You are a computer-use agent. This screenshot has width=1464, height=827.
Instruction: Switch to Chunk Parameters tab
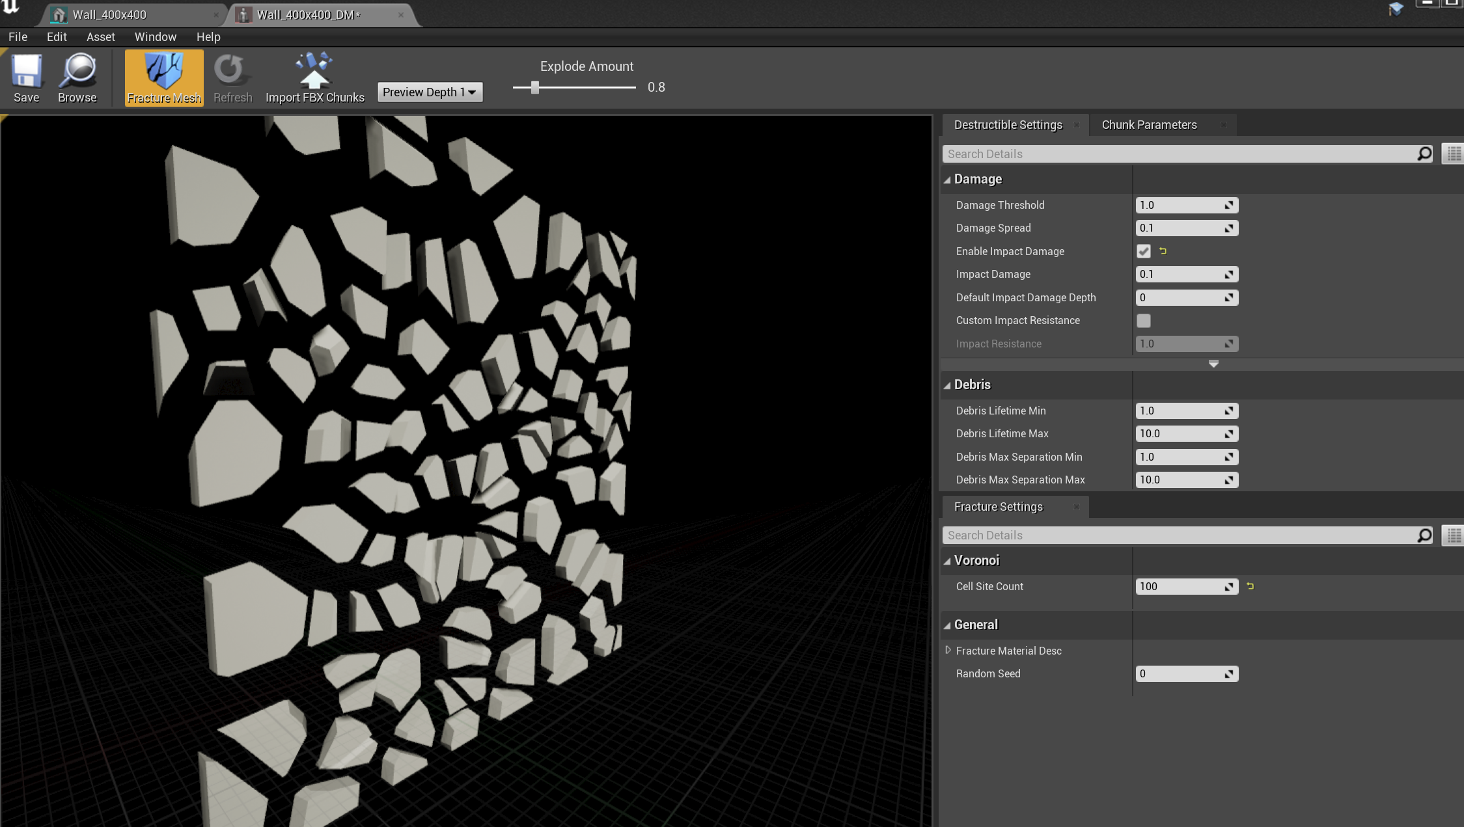[1149, 125]
